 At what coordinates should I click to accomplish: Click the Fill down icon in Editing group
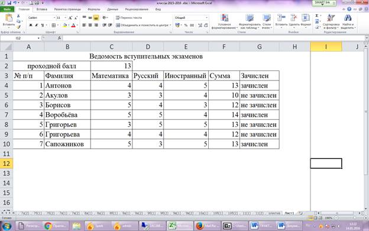tap(317, 21)
